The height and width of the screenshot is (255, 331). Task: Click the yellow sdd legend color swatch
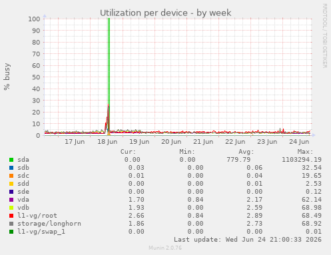[x=11, y=184]
